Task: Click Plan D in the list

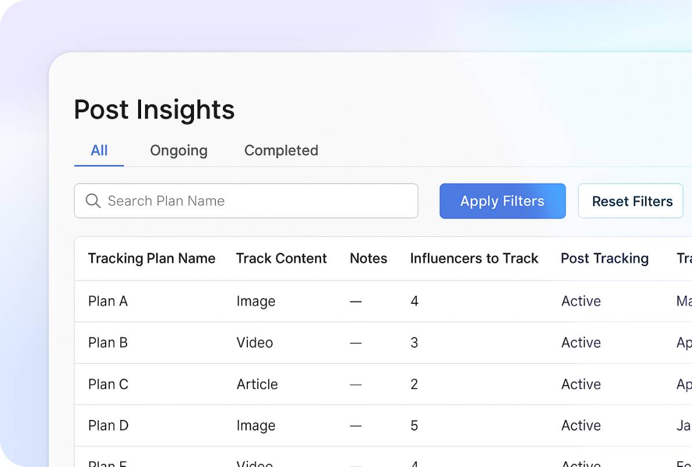Action: pos(108,426)
